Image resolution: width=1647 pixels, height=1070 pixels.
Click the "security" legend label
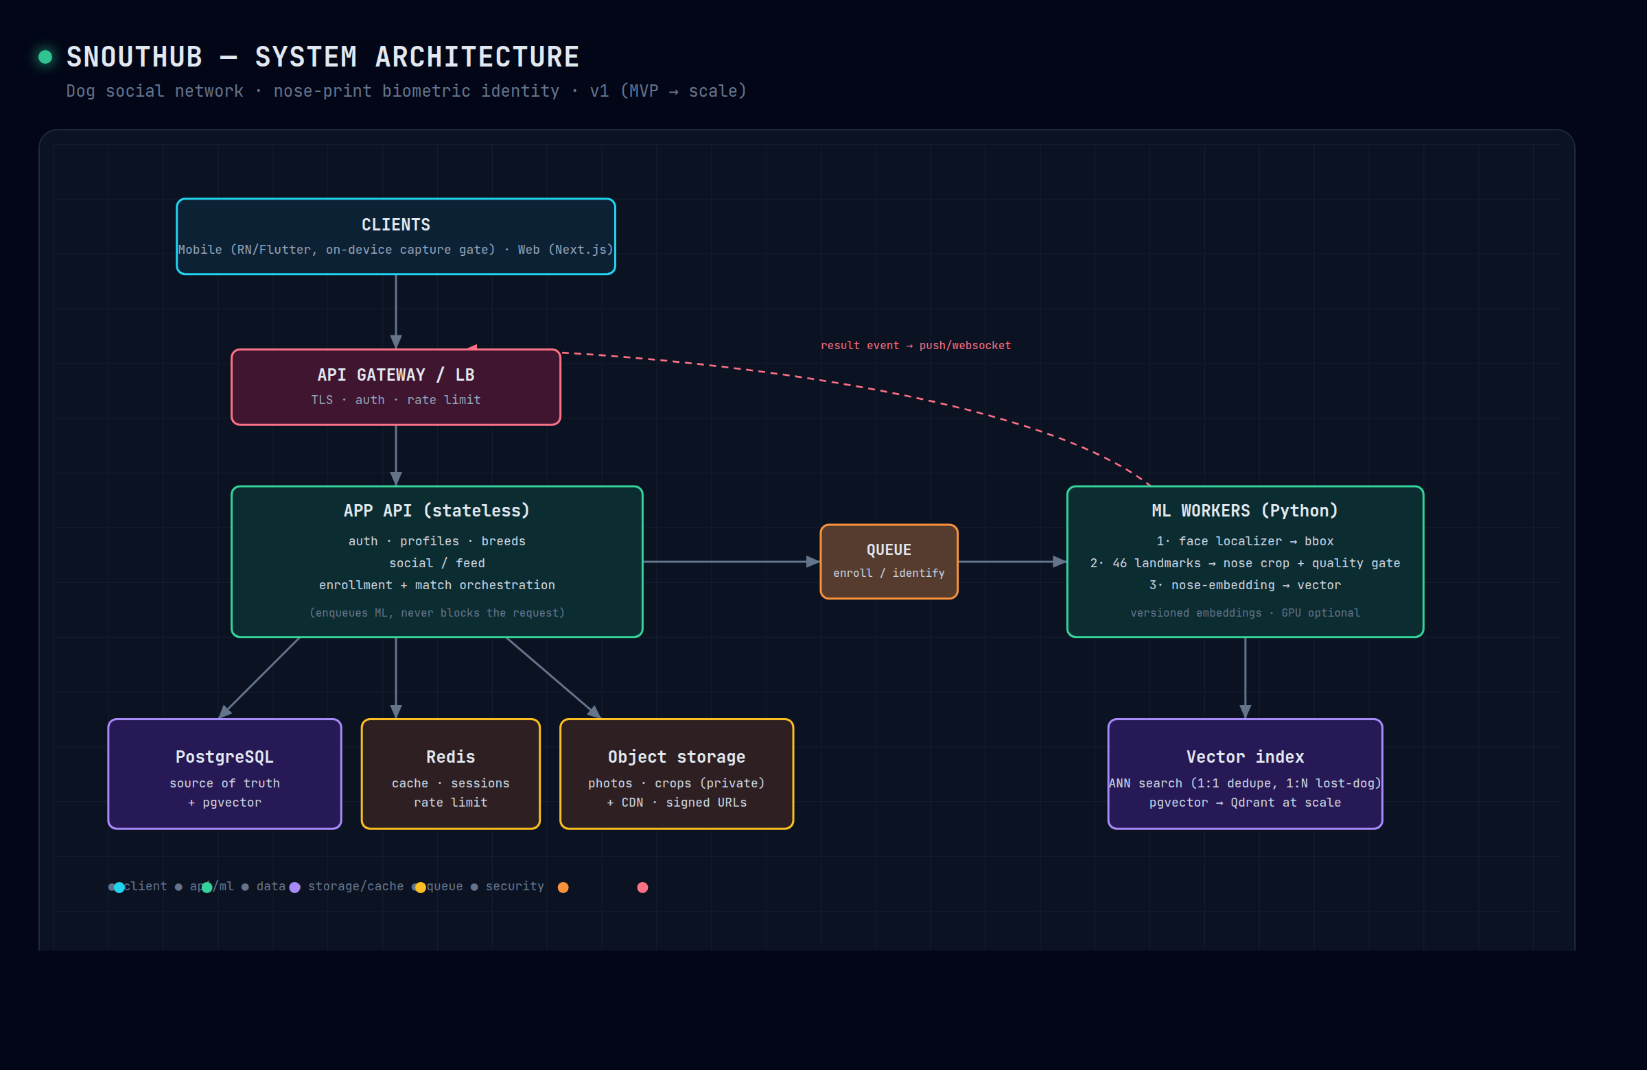click(x=514, y=886)
